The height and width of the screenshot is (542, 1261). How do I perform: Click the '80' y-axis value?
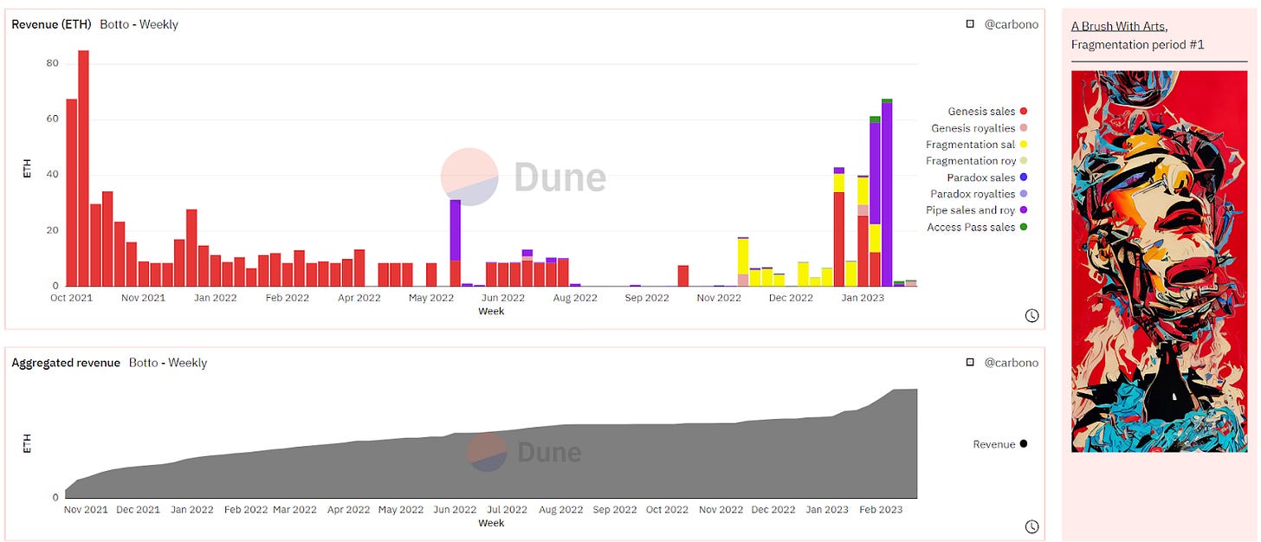point(52,63)
